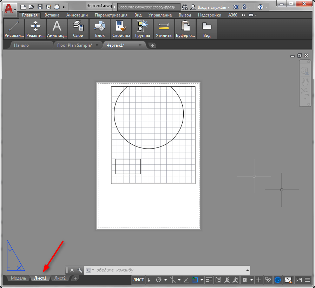Open the Свойства (Properties) panel
The height and width of the screenshot is (288, 315).
(x=121, y=29)
